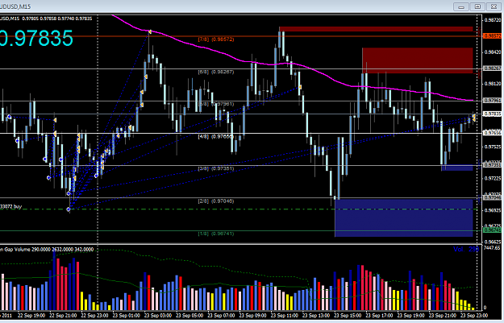Click the orange 0.98572 price axis tag
This screenshot has height=323, width=504.
[492, 36]
